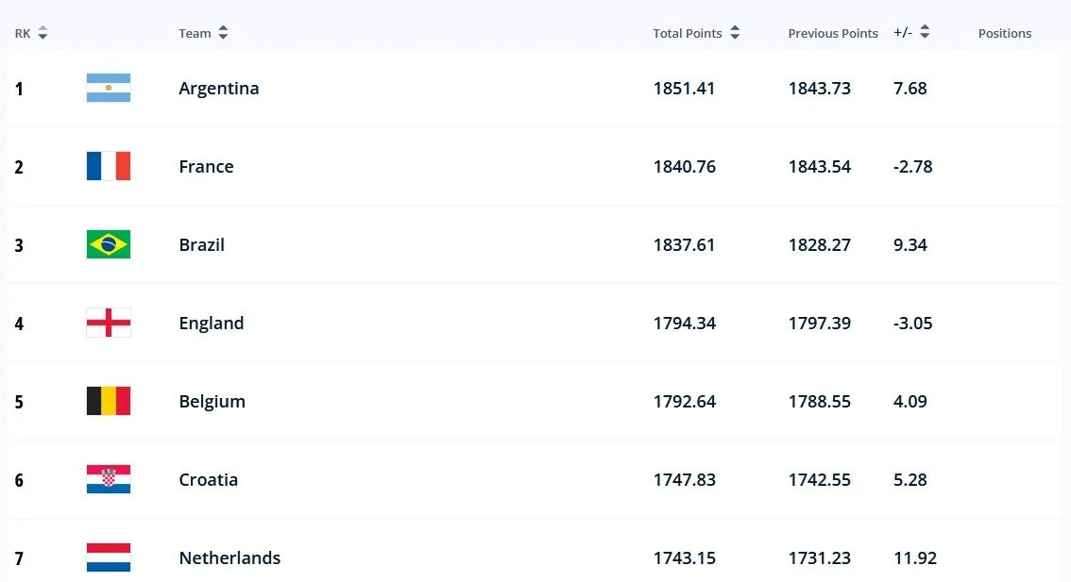
Task: Click the Croatia flag icon
Action: [109, 479]
